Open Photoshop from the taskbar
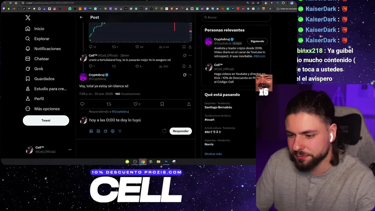Image resolution: width=375 pixels, height=211 pixels. point(166,161)
